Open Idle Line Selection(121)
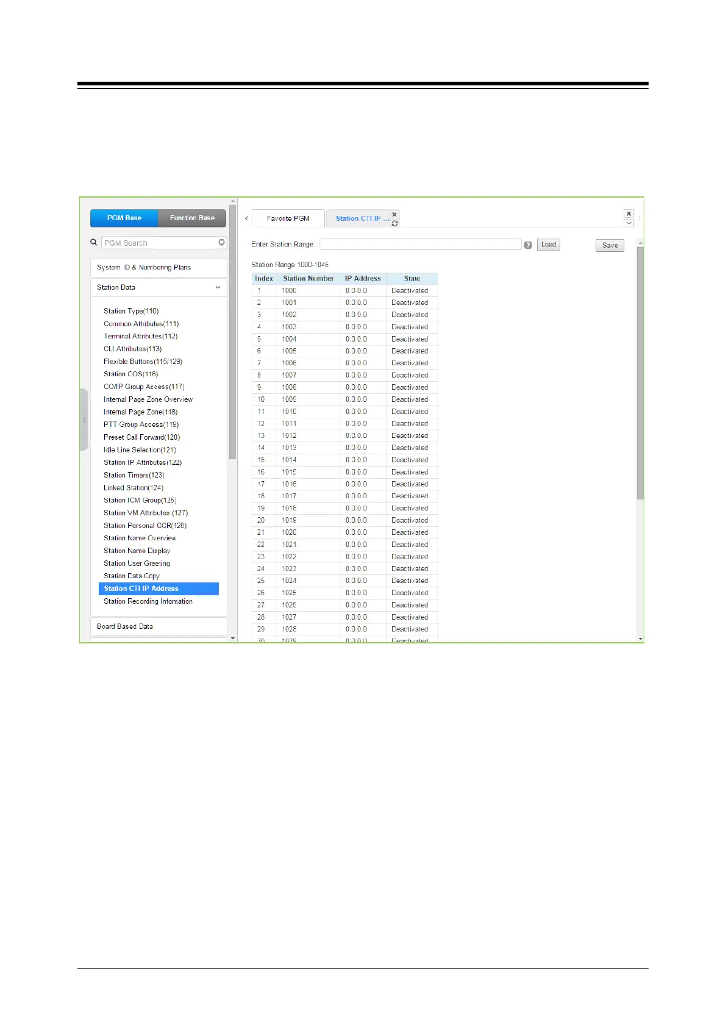The image size is (726, 1027). (x=140, y=449)
